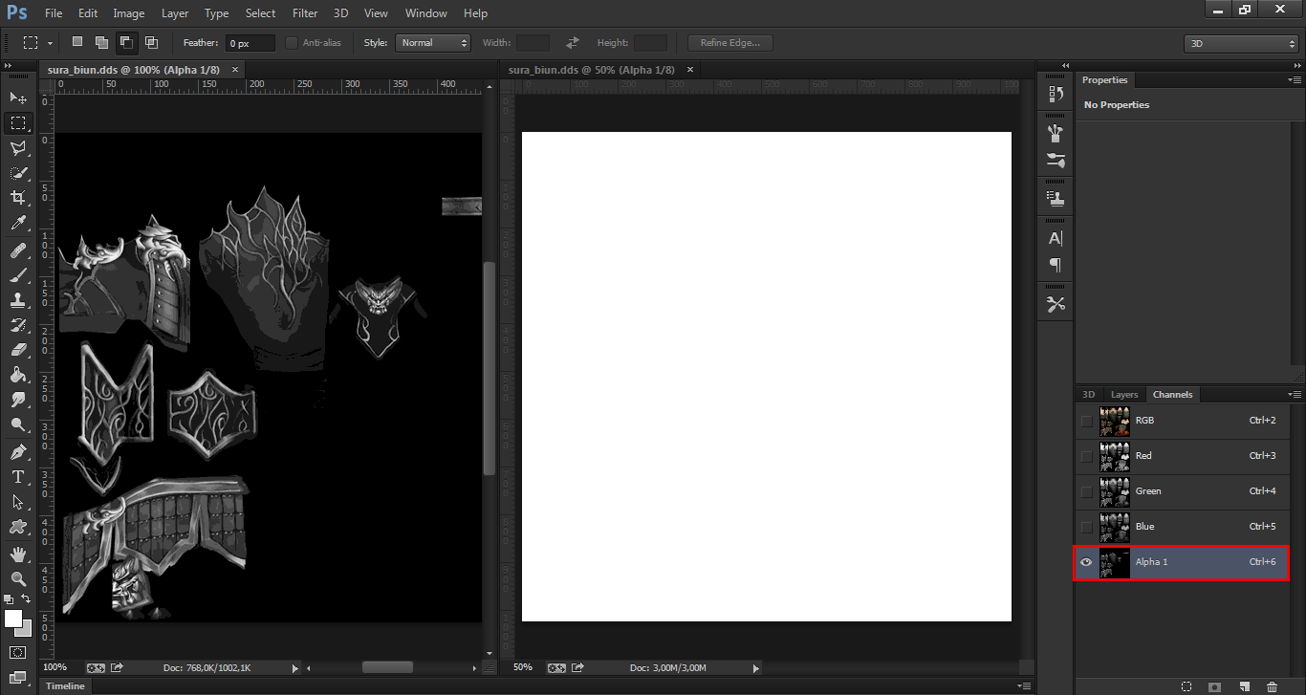
Task: Show the Blue channel visibility
Action: 1086,527
